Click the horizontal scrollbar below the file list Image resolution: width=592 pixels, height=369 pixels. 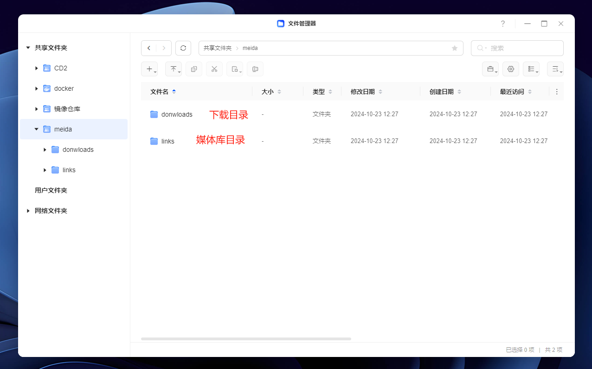(x=246, y=339)
